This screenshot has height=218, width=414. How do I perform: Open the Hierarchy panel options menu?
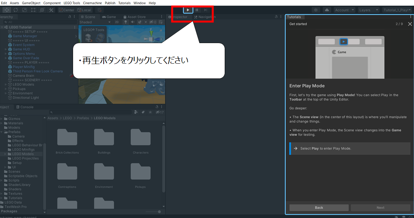click(75, 17)
